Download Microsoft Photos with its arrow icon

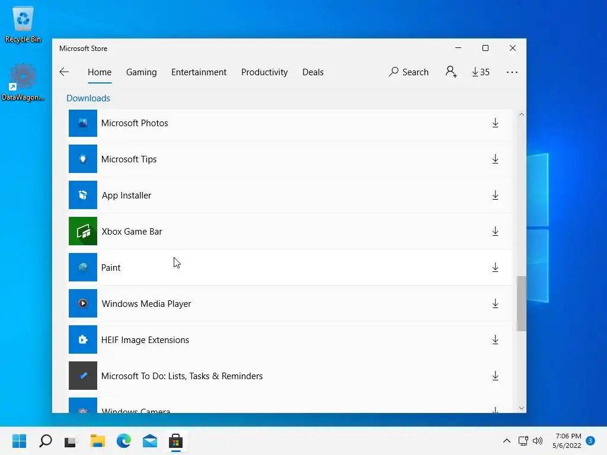(495, 123)
